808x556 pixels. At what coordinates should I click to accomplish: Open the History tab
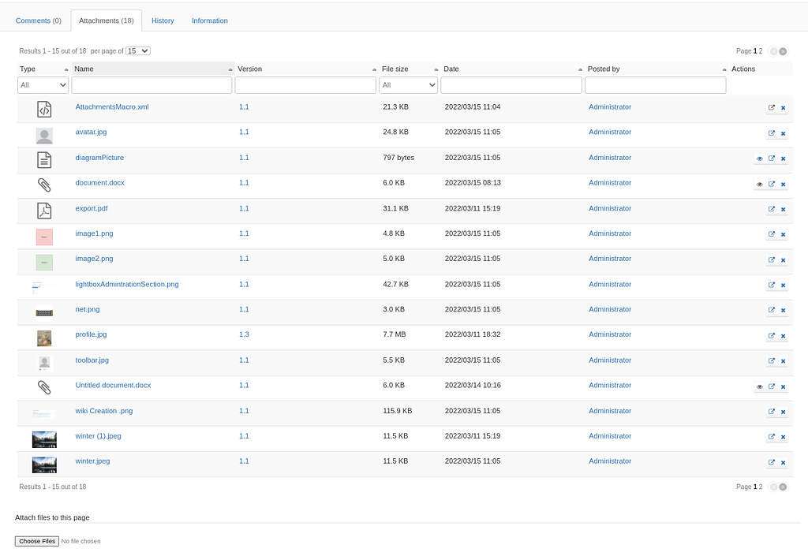pyautogui.click(x=163, y=21)
